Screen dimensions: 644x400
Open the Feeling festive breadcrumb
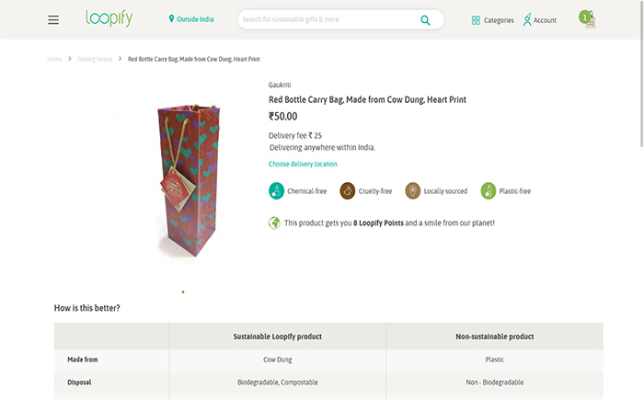tap(95, 59)
